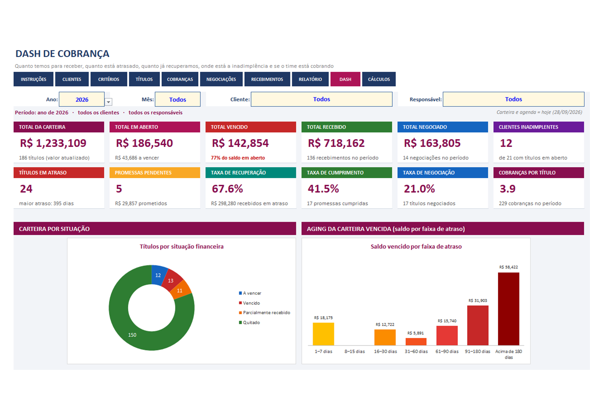Select the '229 cobranças no período' text

click(x=530, y=203)
